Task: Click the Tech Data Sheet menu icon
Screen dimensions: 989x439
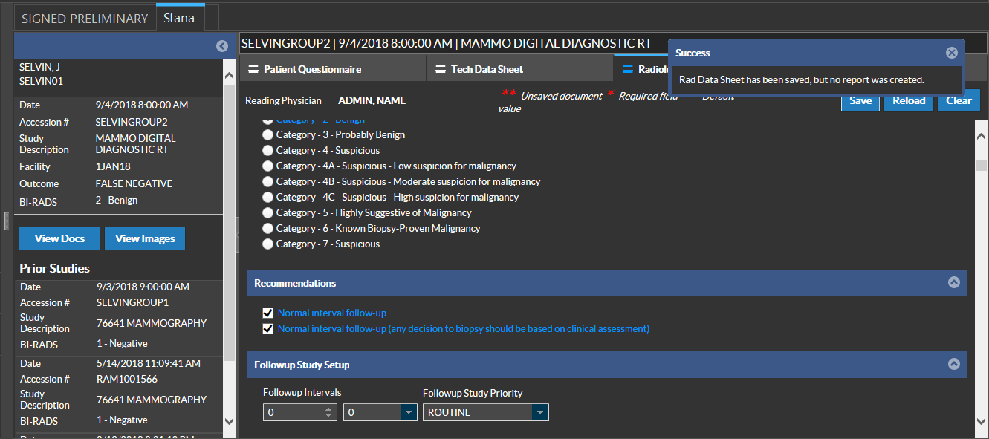Action: coord(441,69)
